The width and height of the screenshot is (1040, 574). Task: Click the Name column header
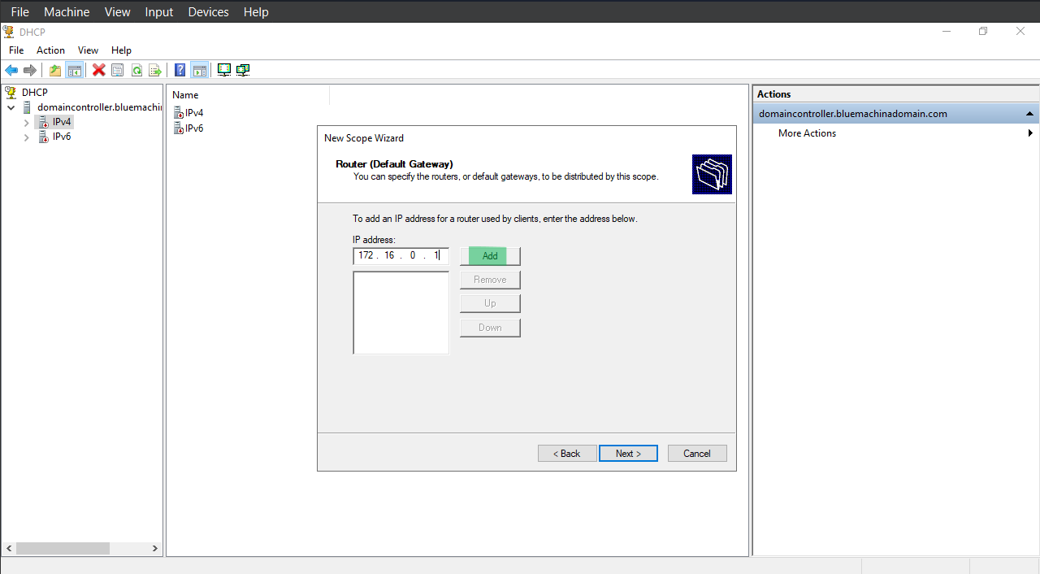[x=249, y=95]
